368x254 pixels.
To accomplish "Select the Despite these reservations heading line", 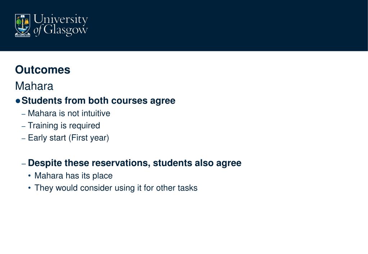I will pyautogui.click(x=135, y=163).
